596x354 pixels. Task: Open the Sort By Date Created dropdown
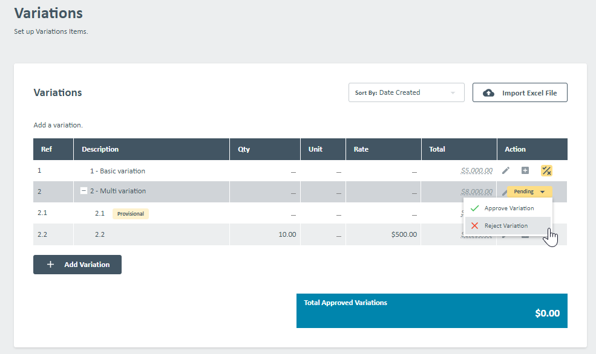tap(406, 92)
